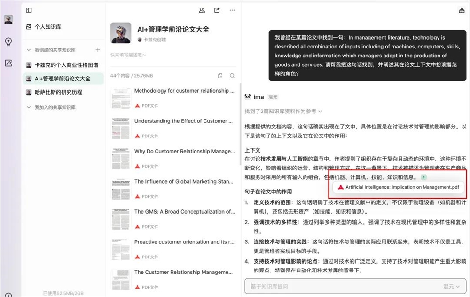470x297 pixels.
Task: Toggle the sidebar collapse icon
Action: tap(29, 10)
